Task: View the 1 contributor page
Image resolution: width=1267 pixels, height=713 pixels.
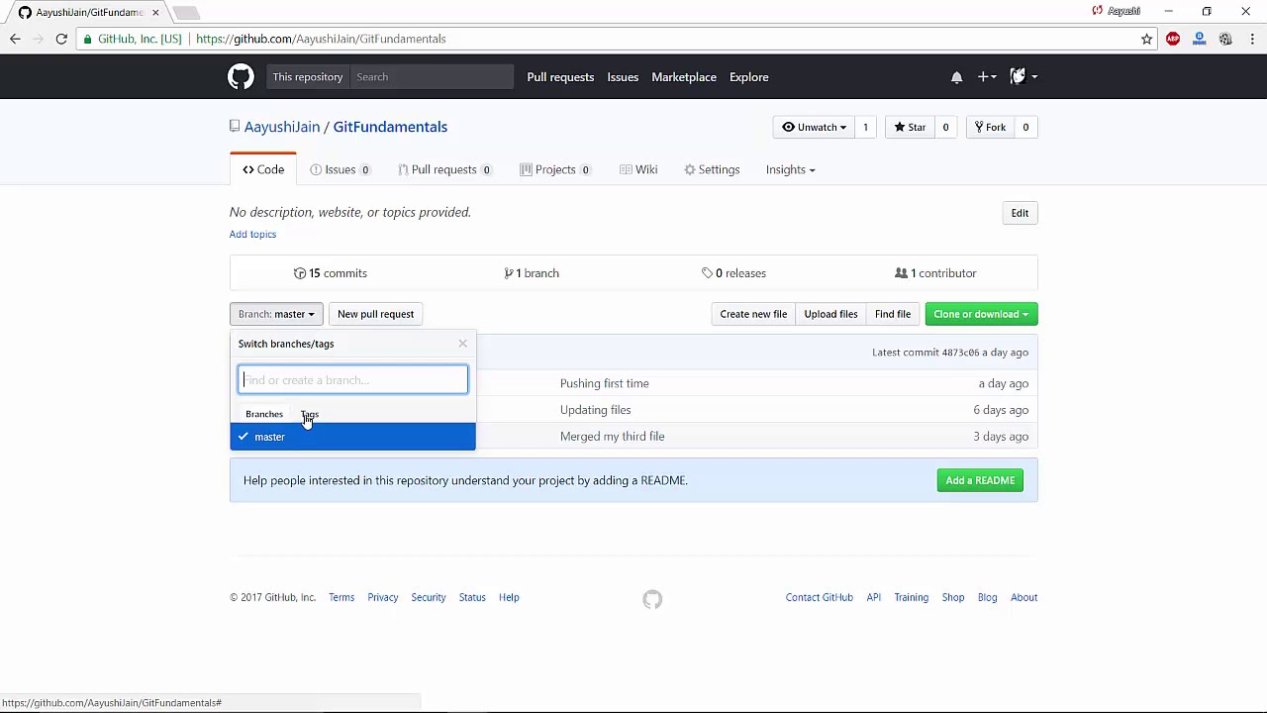Action: pos(935,273)
